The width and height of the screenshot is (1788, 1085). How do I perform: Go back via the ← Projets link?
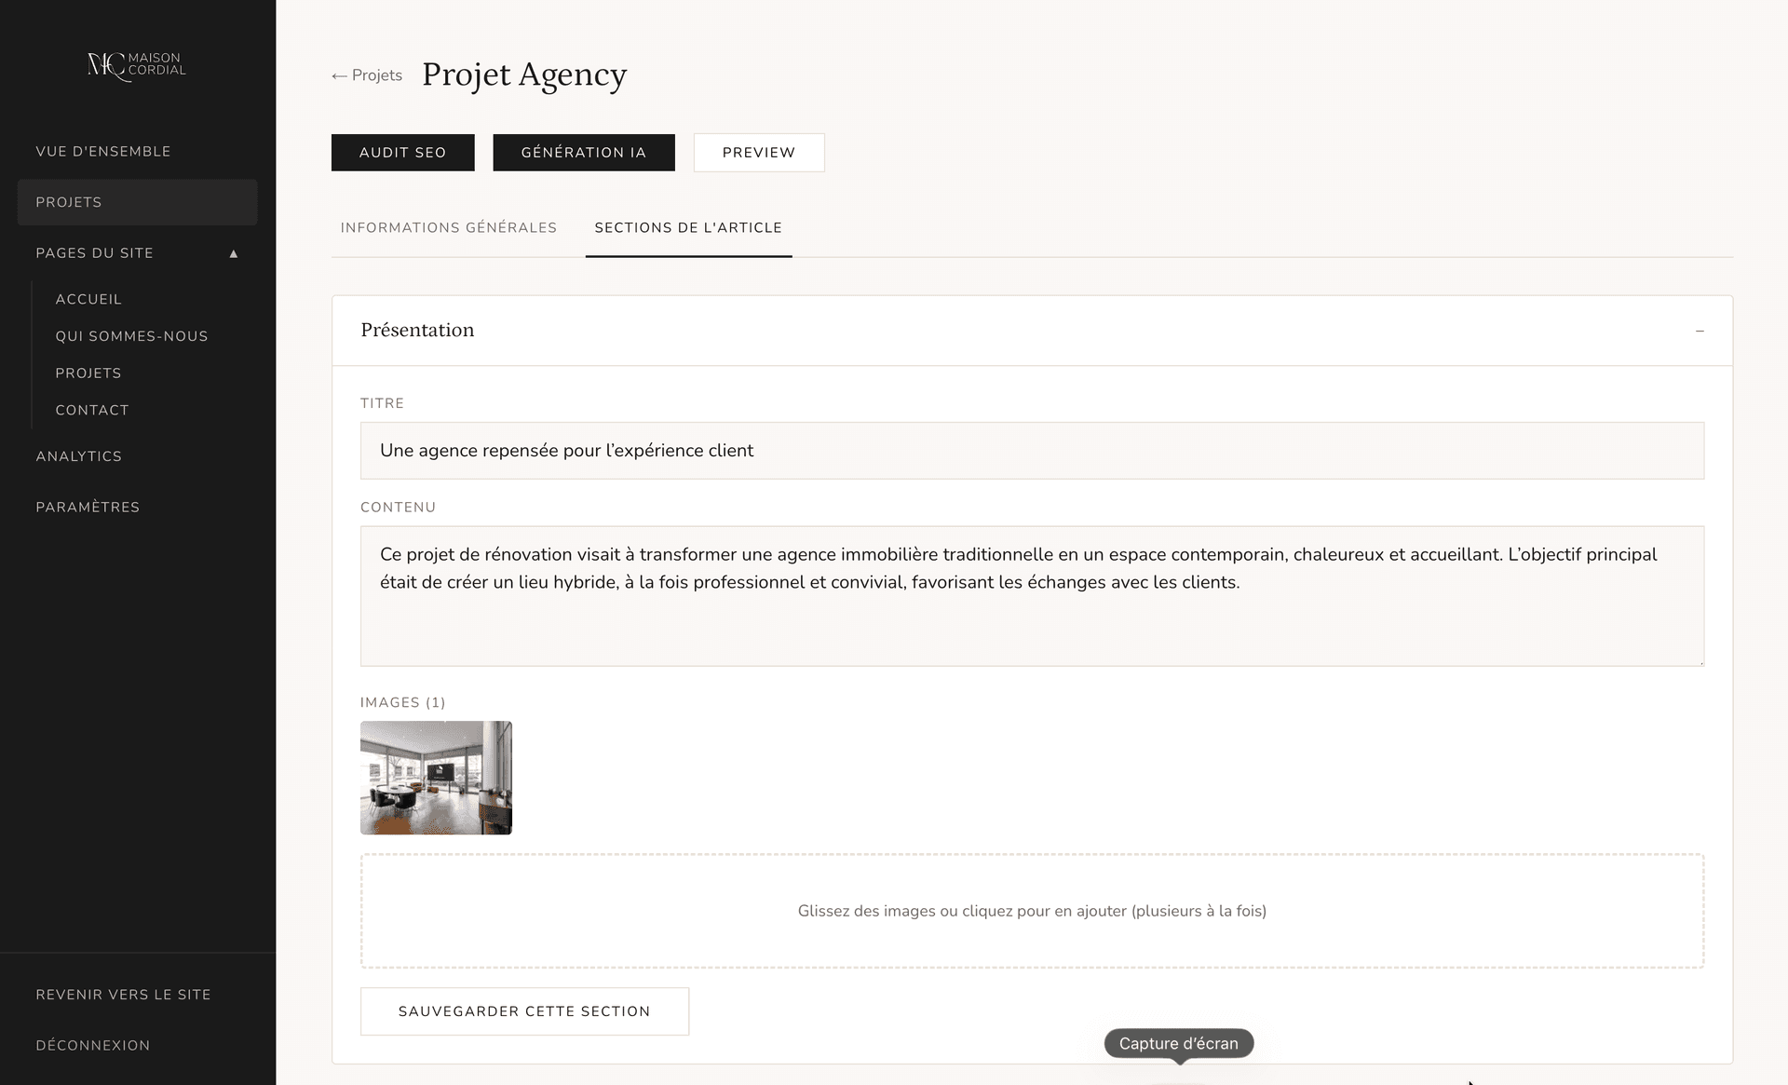click(367, 75)
